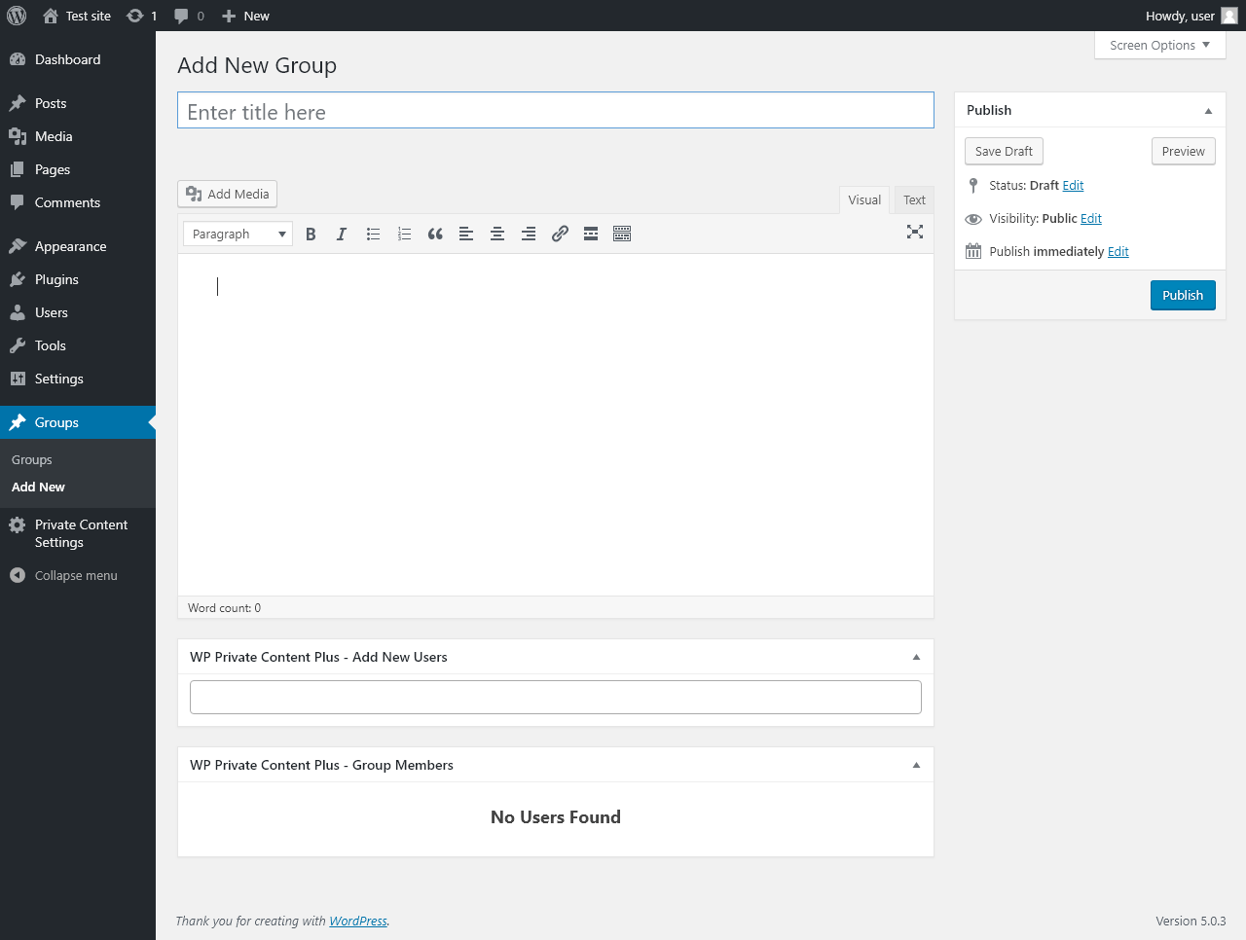Click the Add New Users search field
Viewport: 1246px width, 940px height.
[555, 698]
